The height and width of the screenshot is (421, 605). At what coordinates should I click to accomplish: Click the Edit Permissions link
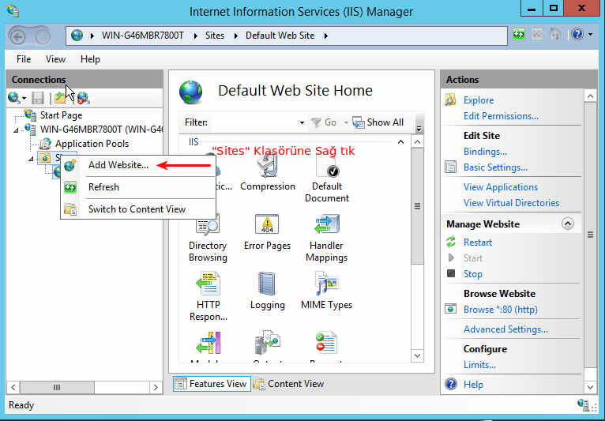[501, 116]
